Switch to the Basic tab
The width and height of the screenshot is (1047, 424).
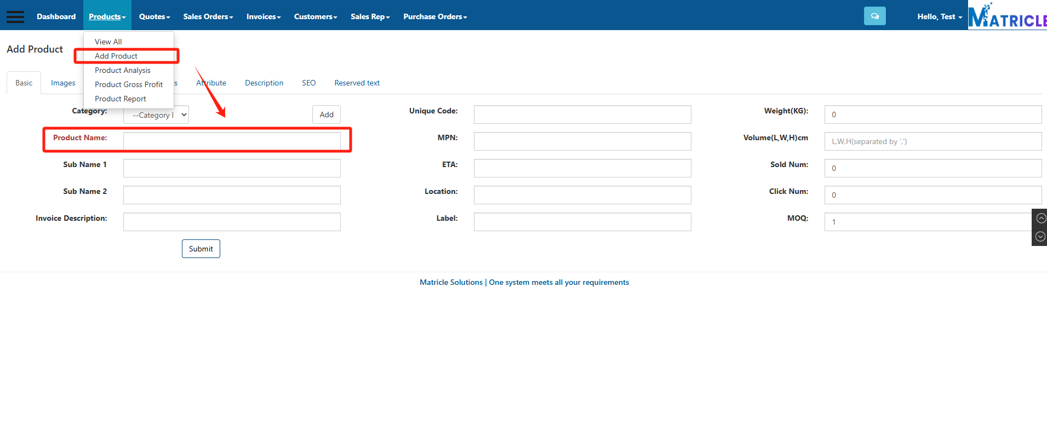click(24, 83)
